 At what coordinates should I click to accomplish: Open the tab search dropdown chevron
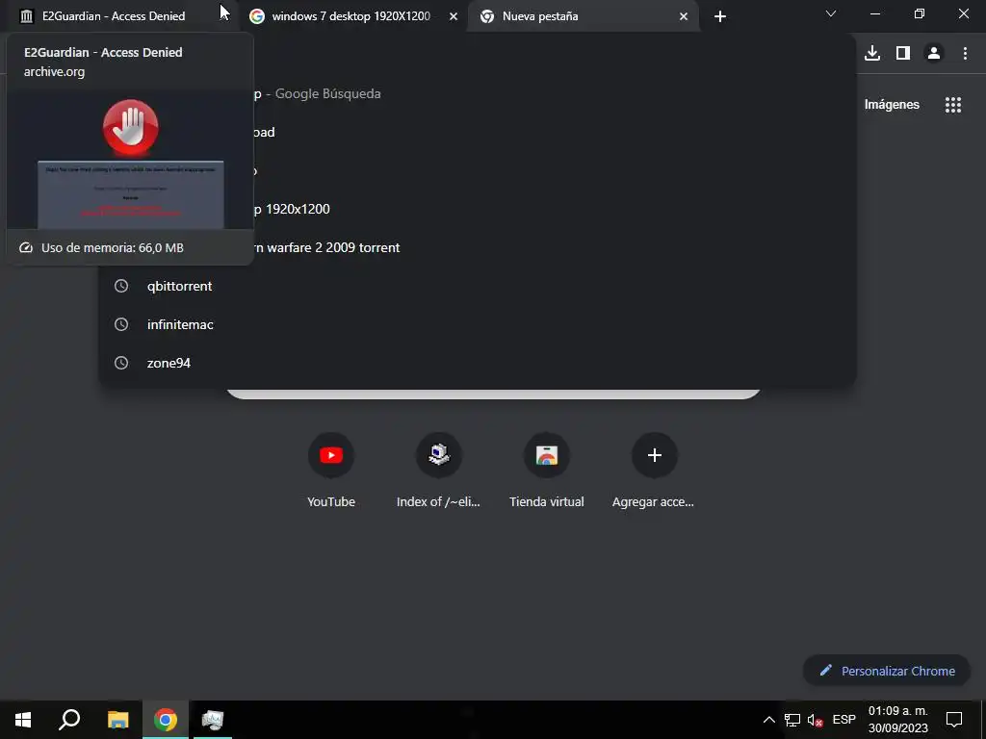tap(831, 13)
